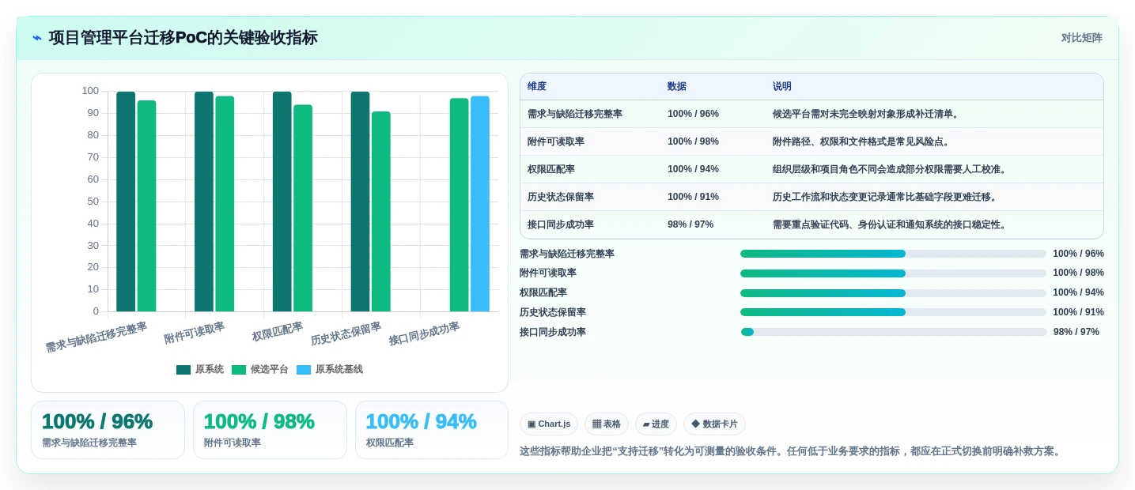
Task: Click description 候选平台需对未完全映射对象形成补迁清单
Action: [x=866, y=114]
